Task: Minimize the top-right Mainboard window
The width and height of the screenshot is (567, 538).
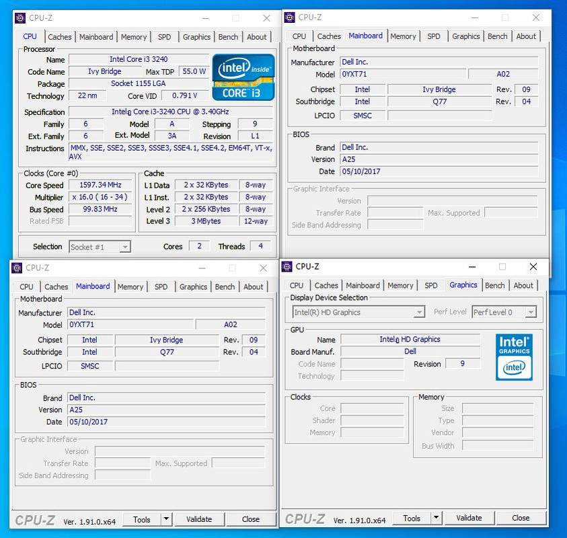Action: click(475, 17)
